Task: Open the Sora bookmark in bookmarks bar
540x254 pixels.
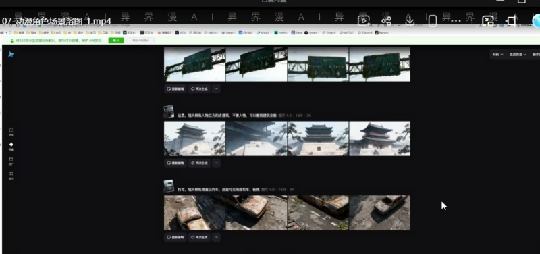Action: pyautogui.click(x=296, y=32)
